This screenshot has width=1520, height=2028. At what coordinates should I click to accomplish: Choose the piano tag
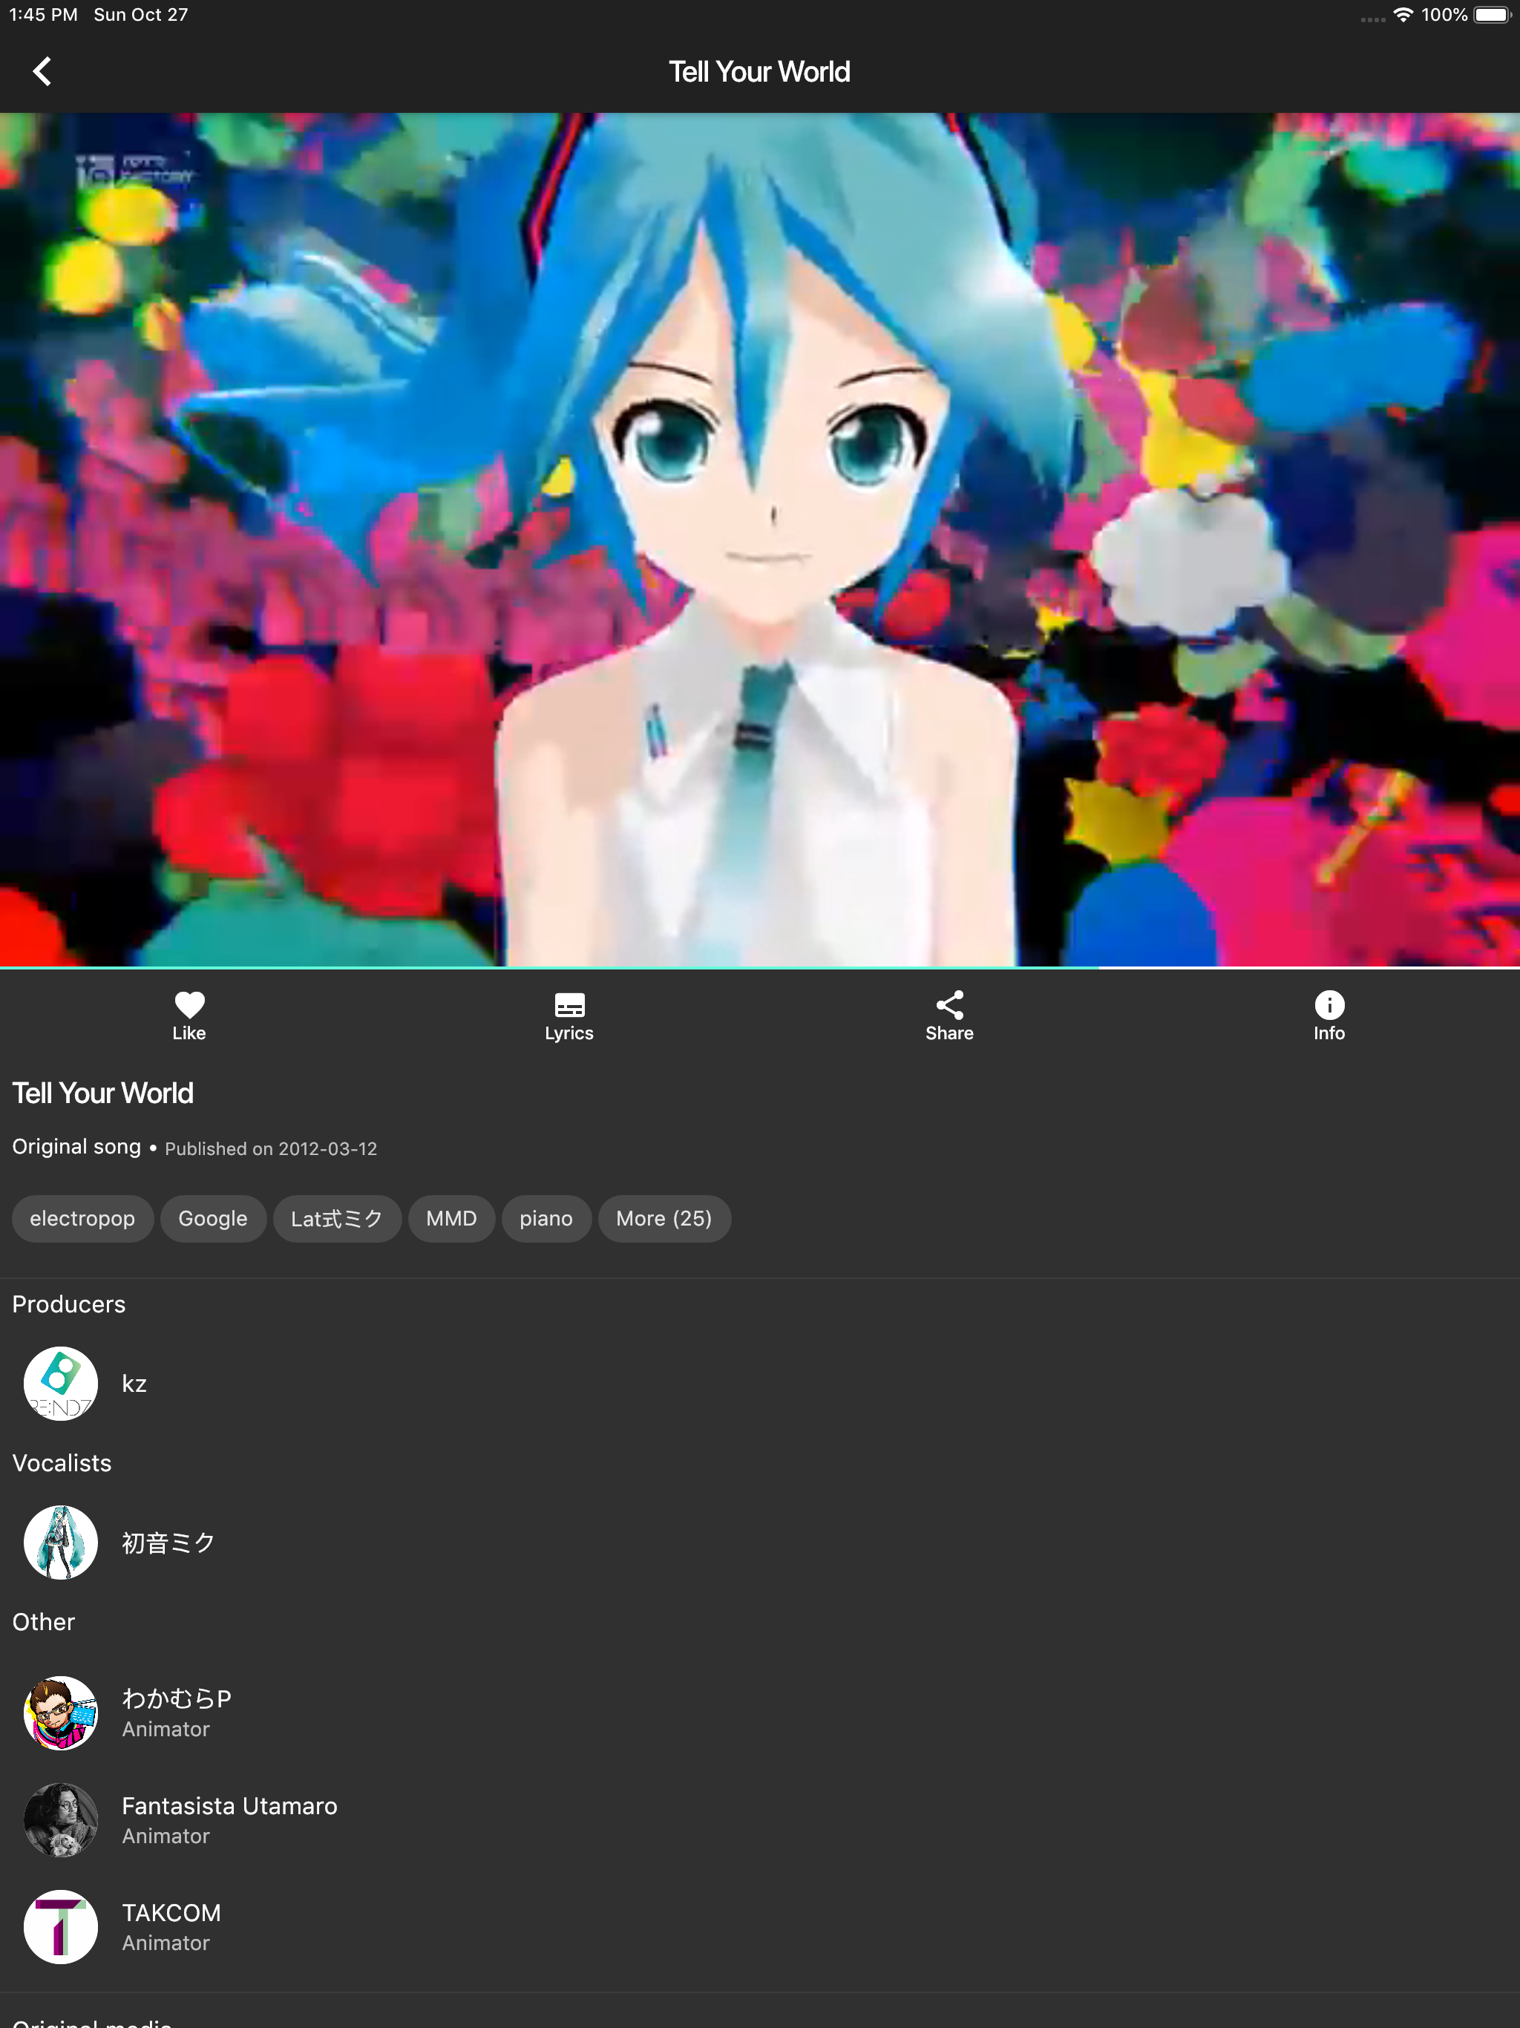546,1218
